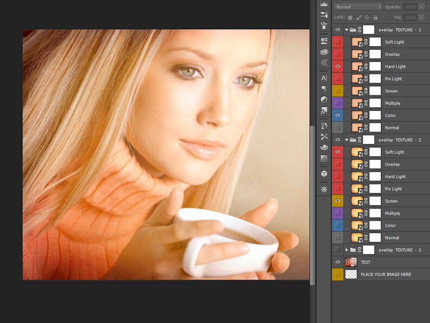Select the TEXTURE - 2 Hard Light layer name
Viewport: 430px width, 323px height.
click(x=395, y=177)
